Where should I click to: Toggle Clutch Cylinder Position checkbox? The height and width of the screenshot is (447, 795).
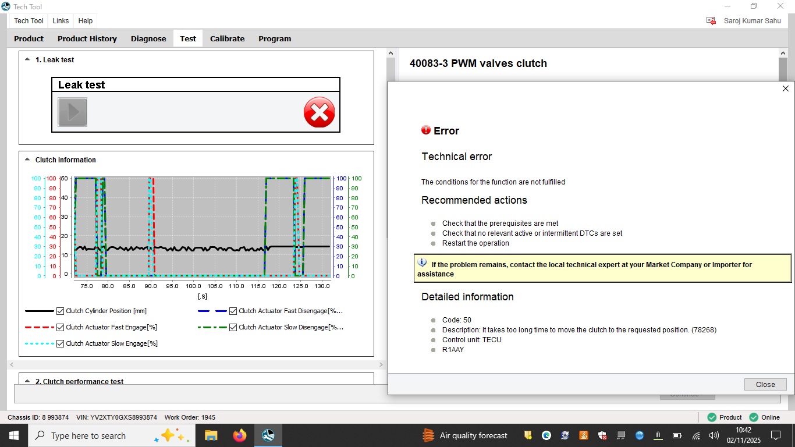pyautogui.click(x=60, y=311)
